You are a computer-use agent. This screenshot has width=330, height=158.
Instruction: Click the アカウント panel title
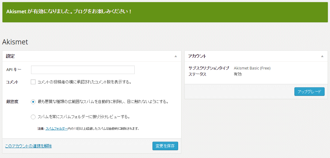coord(197,56)
